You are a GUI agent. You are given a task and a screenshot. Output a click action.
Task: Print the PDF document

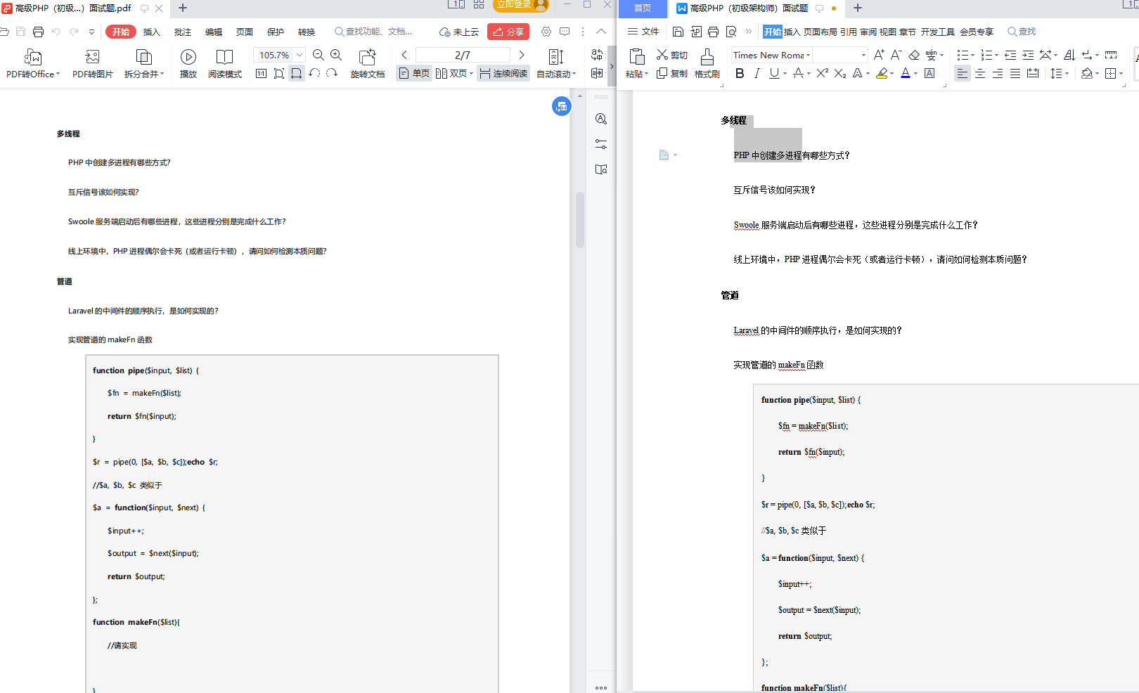coord(38,32)
